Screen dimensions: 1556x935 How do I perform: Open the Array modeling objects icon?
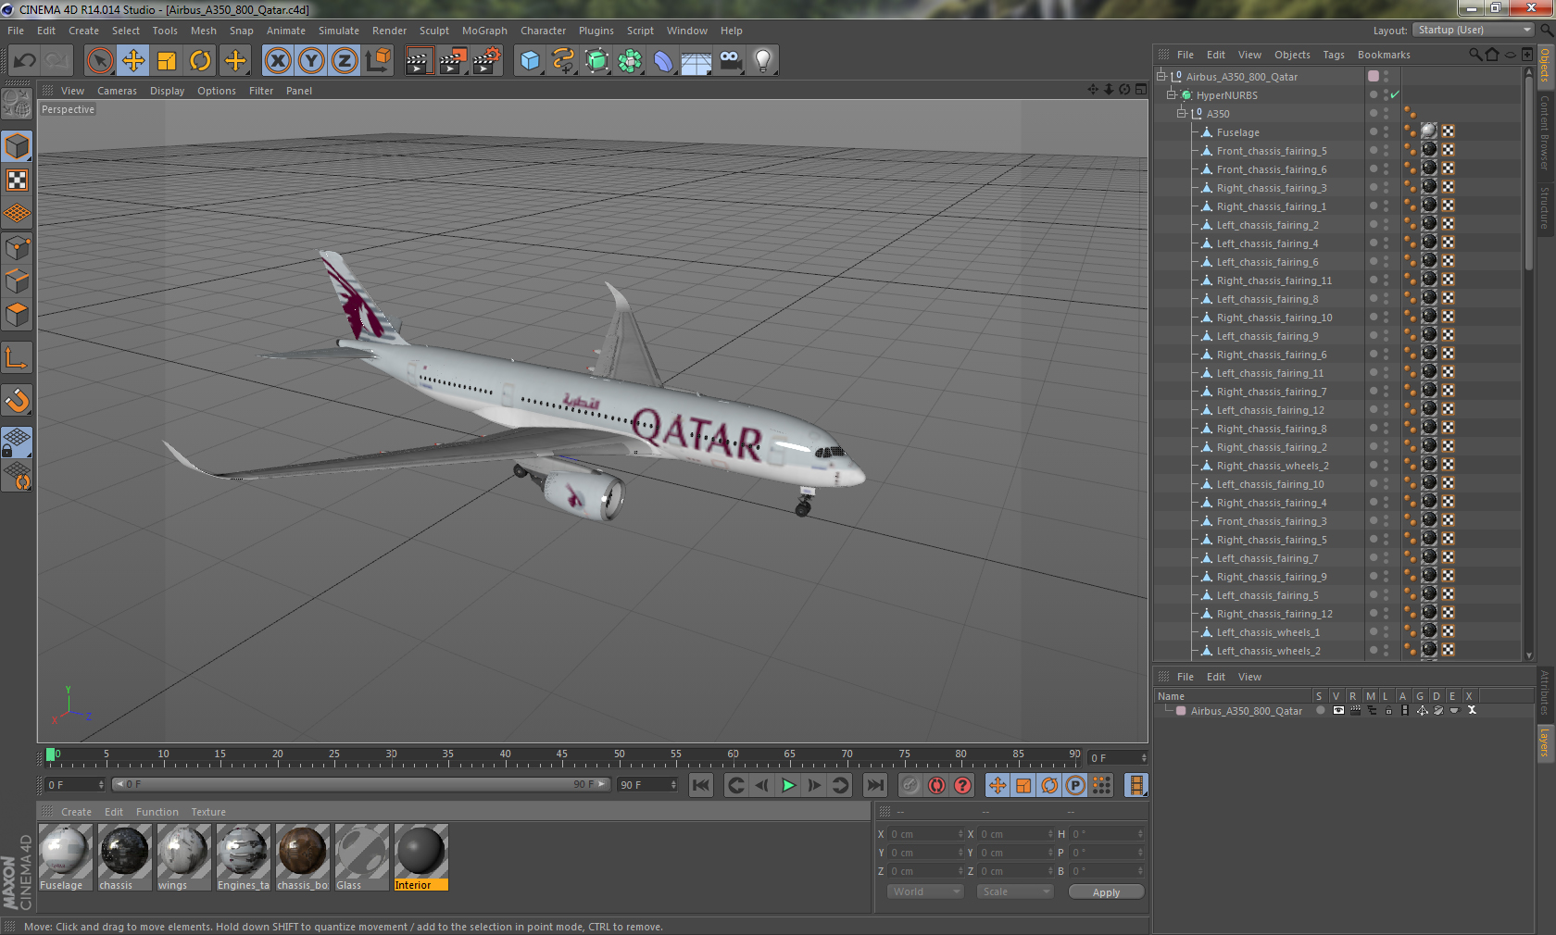coord(630,61)
